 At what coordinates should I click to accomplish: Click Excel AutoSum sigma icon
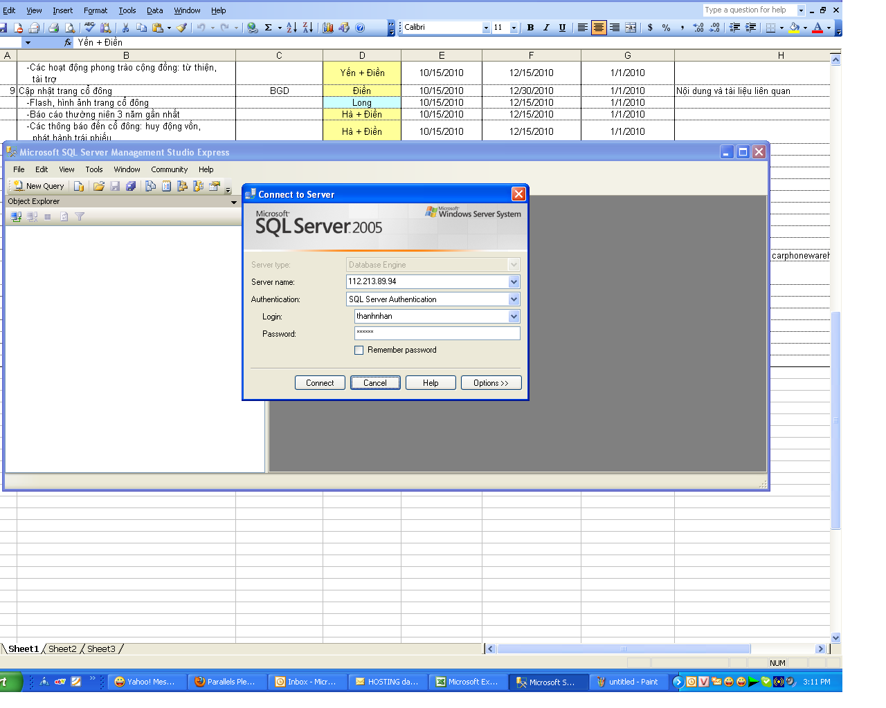(x=269, y=28)
